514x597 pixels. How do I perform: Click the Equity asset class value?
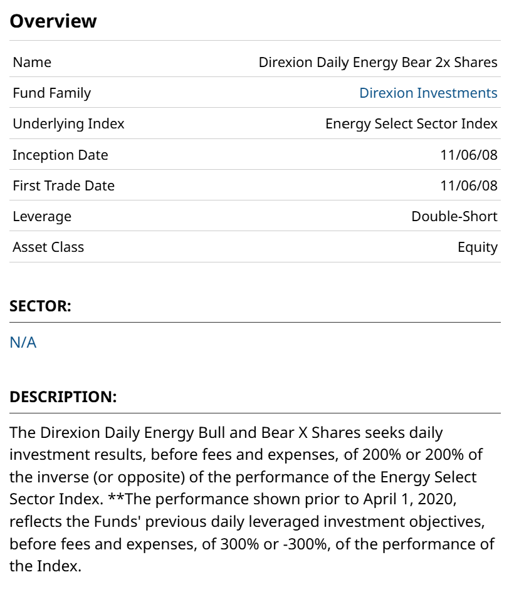point(477,247)
